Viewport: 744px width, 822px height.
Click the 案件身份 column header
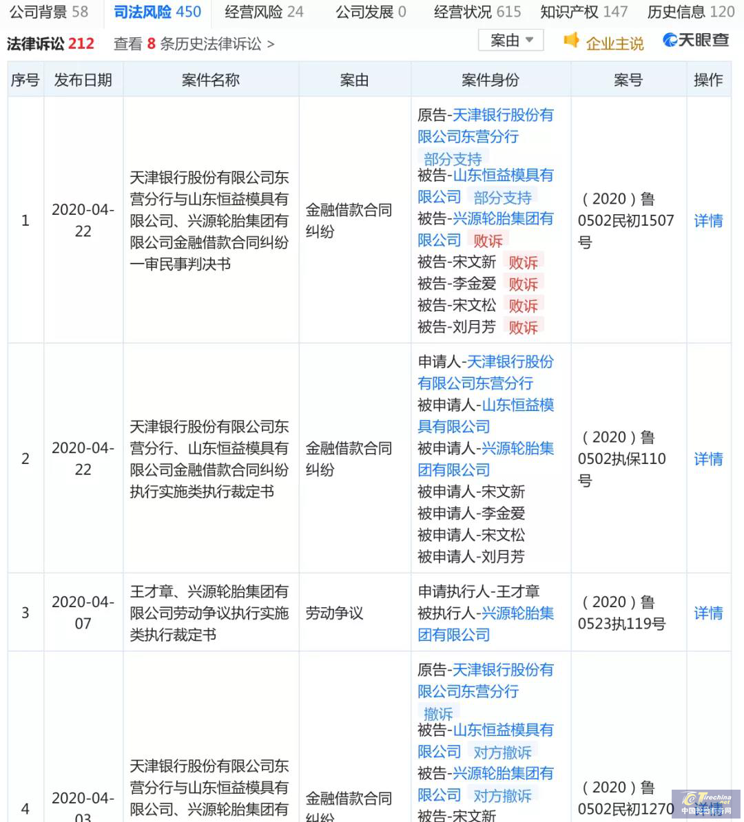click(490, 80)
